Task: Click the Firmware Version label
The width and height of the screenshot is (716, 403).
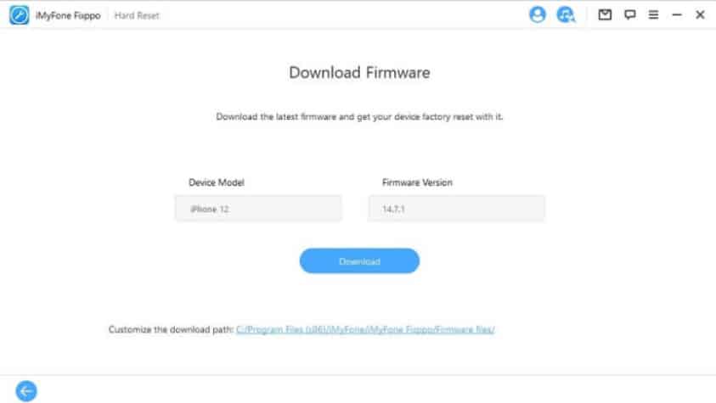Action: [x=417, y=182]
